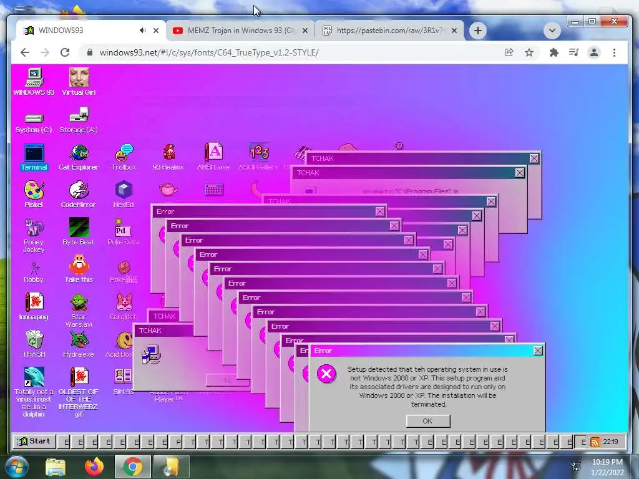
Task: Open File Explorer from Windows taskbar
Action: [x=56, y=467]
